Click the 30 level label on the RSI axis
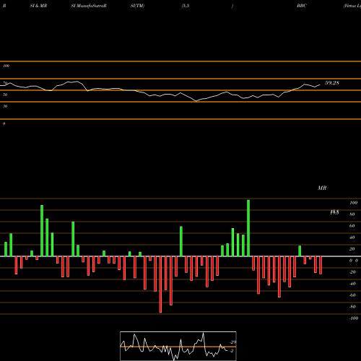 pos(5,106)
